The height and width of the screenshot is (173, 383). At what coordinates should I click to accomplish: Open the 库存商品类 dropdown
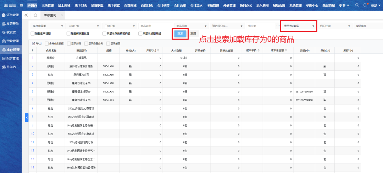click(47, 26)
